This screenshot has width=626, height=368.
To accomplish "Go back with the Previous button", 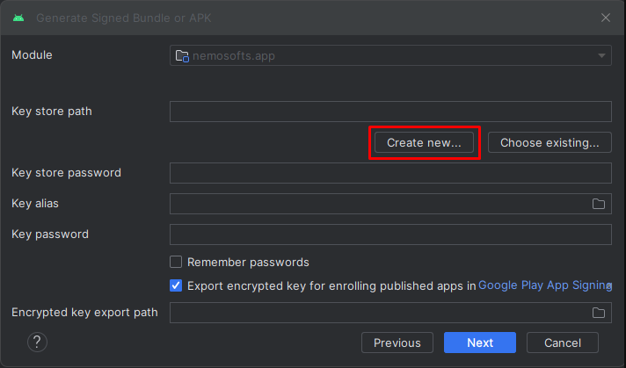I will click(x=397, y=343).
